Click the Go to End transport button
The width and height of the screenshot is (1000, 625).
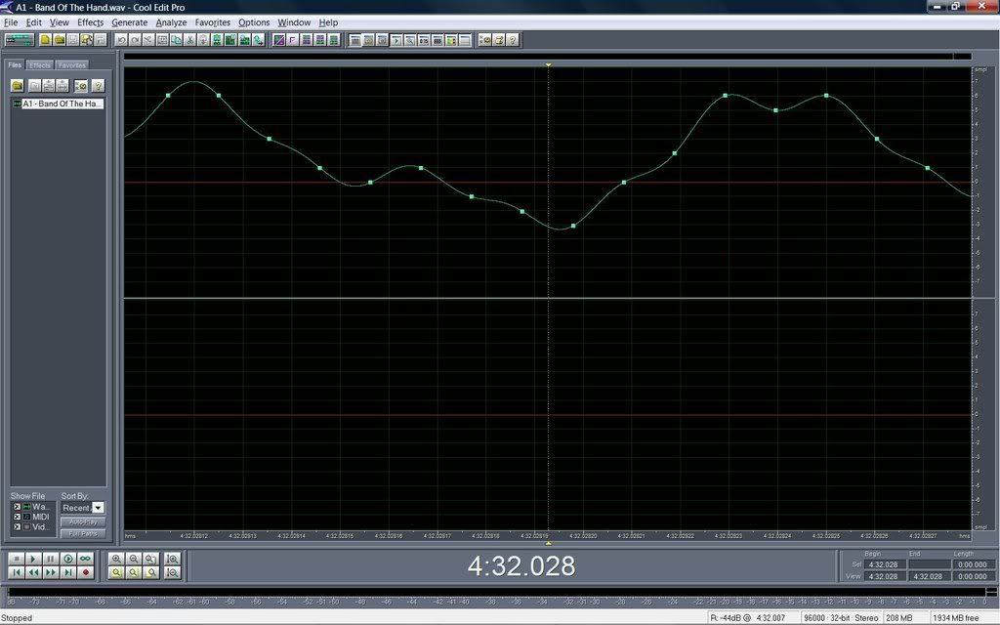(68, 572)
